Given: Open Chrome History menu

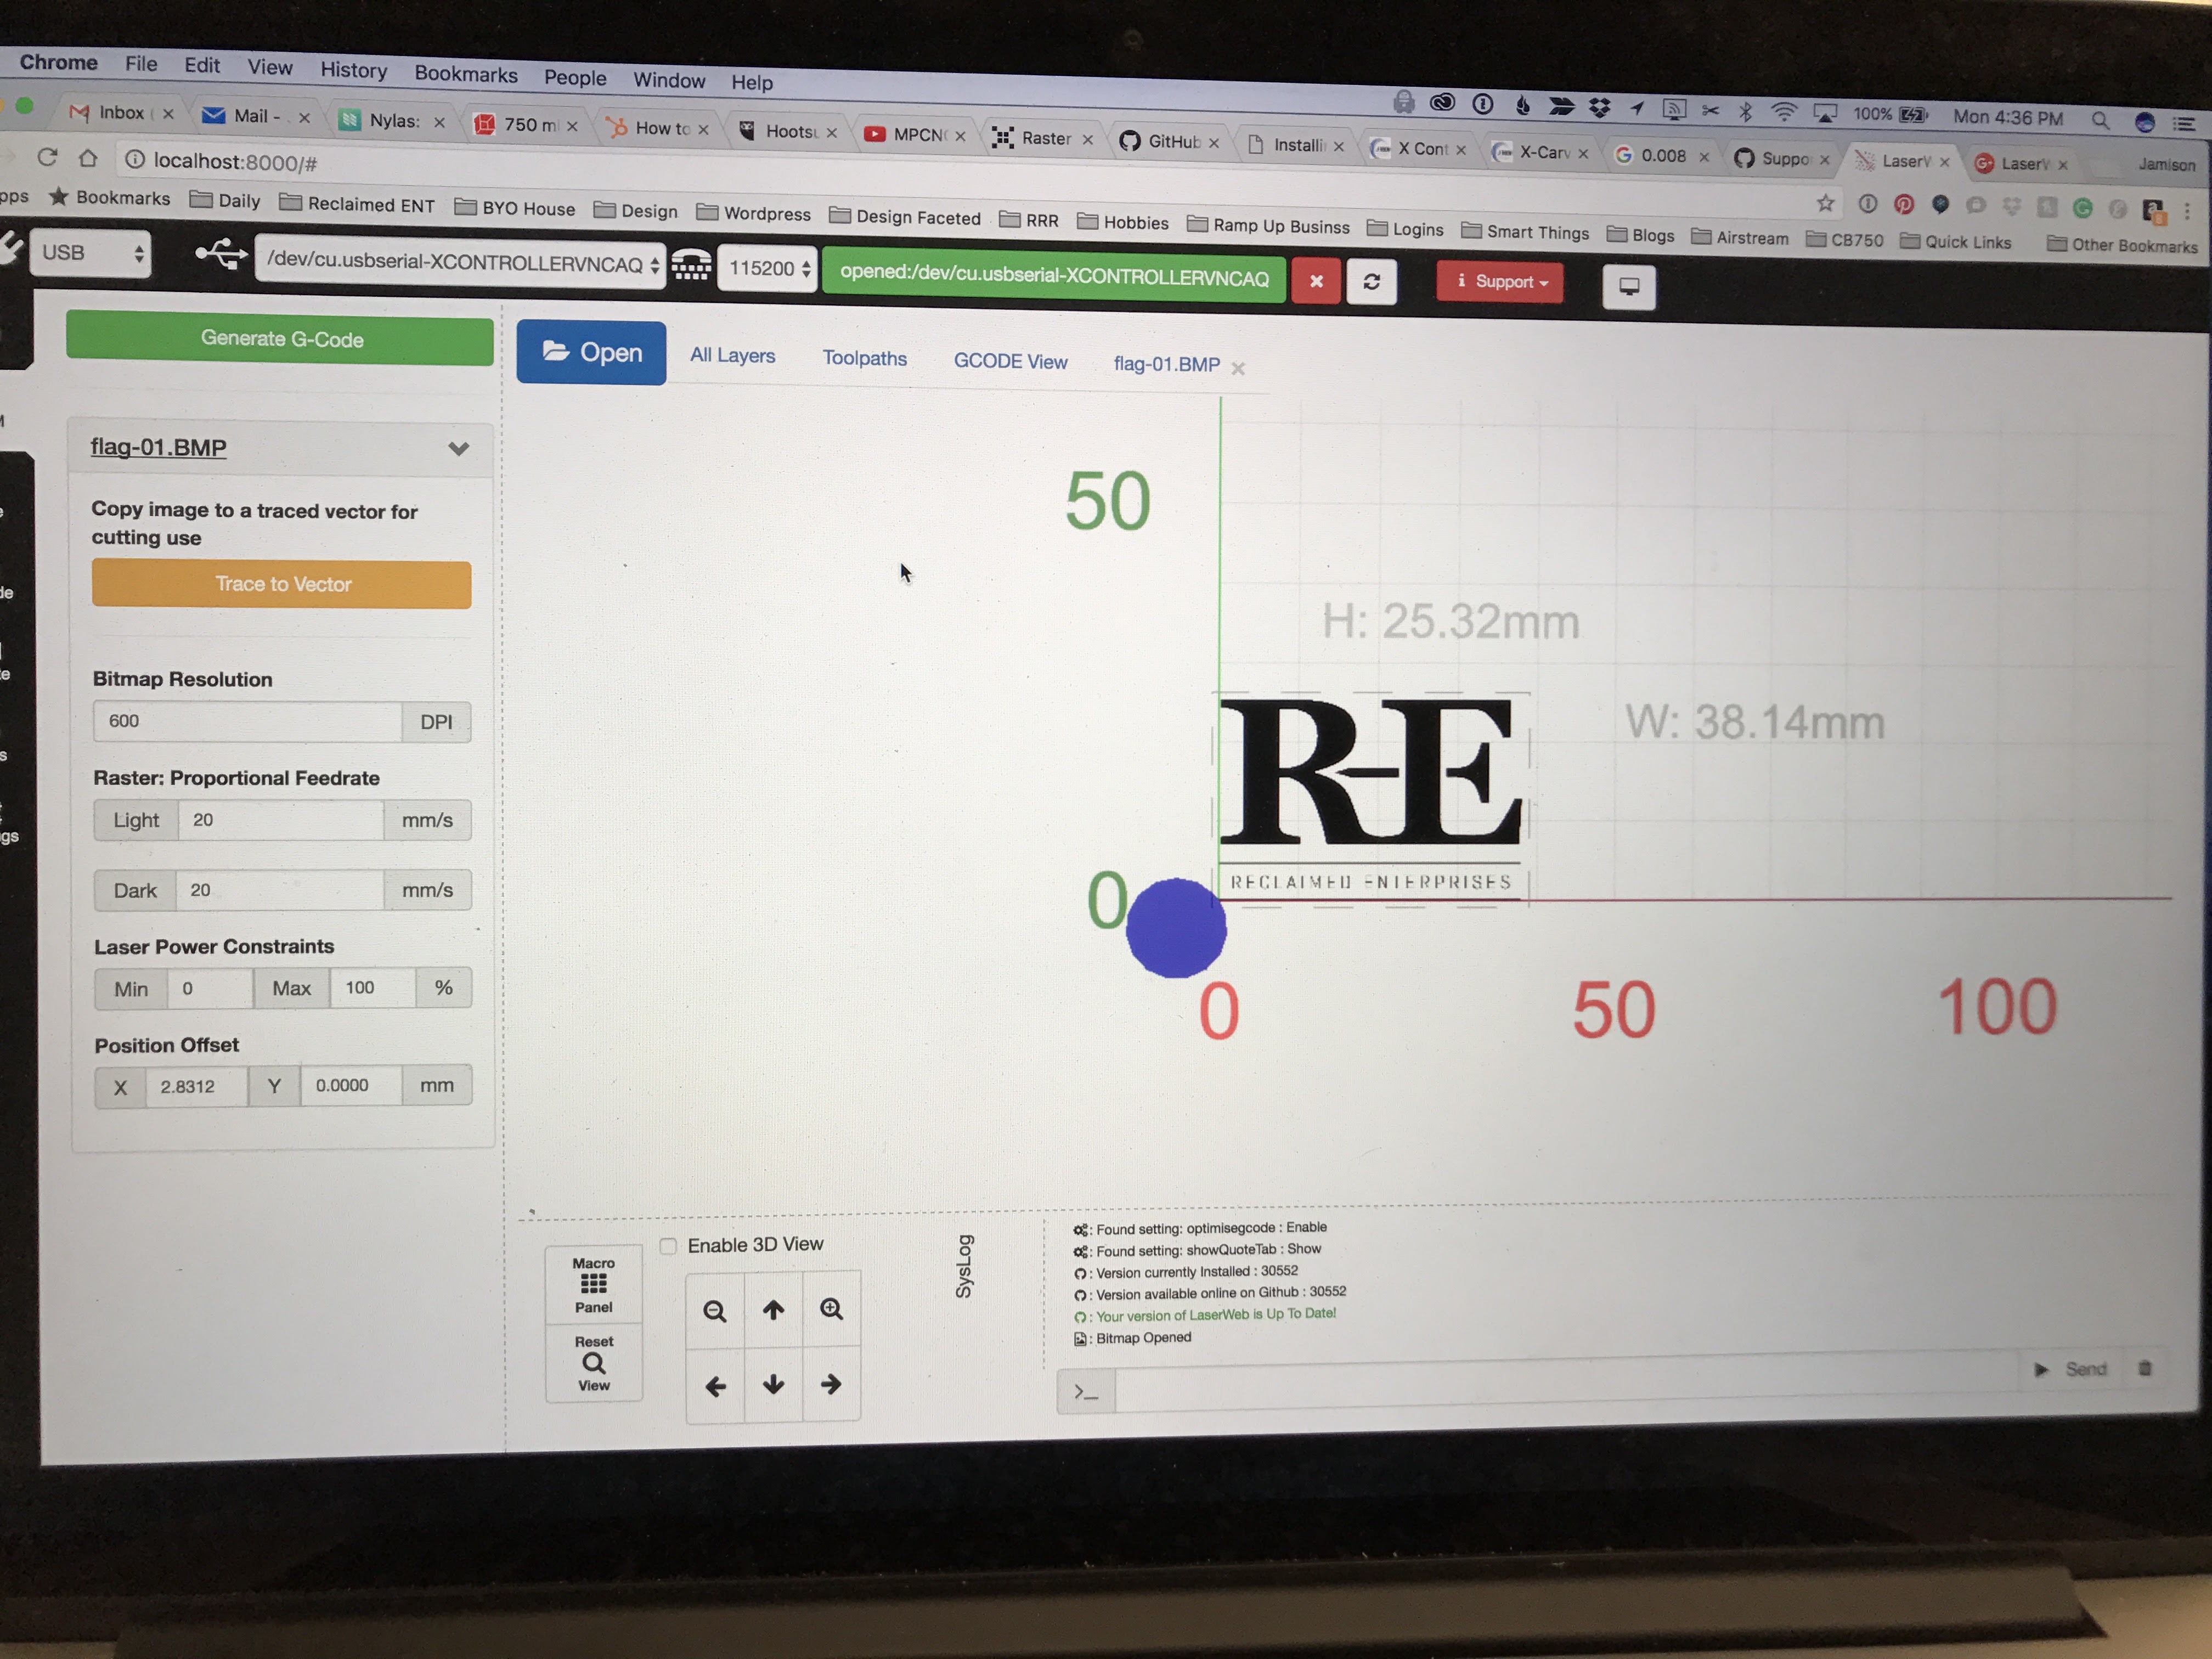Looking at the screenshot, I should point(353,70).
